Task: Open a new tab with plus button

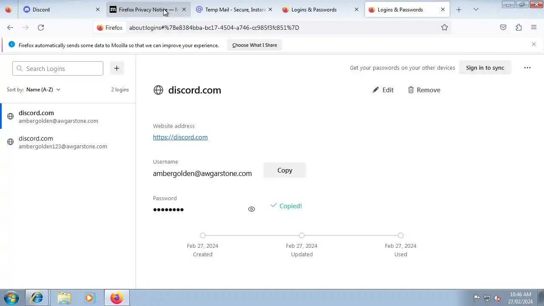Action: pos(459,9)
